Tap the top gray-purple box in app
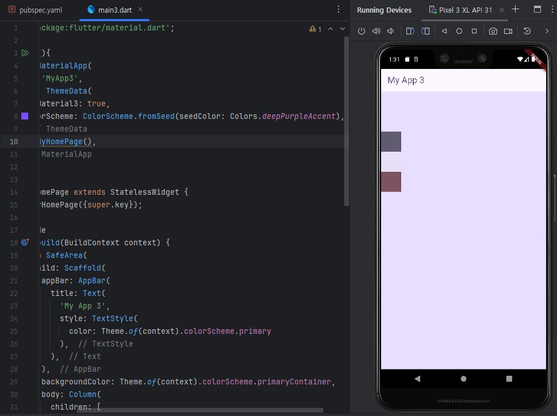The width and height of the screenshot is (557, 416). 391,141
